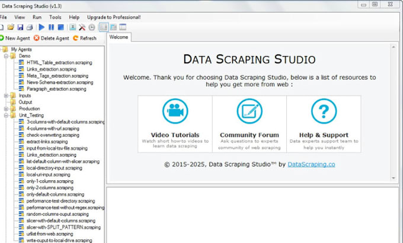Open the Run menu
This screenshot has width=403, height=243.
tap(37, 17)
